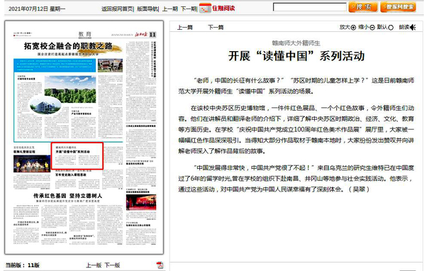Click the blue intro box on newspaper page
This screenshot has height=271, width=424.
55,65
